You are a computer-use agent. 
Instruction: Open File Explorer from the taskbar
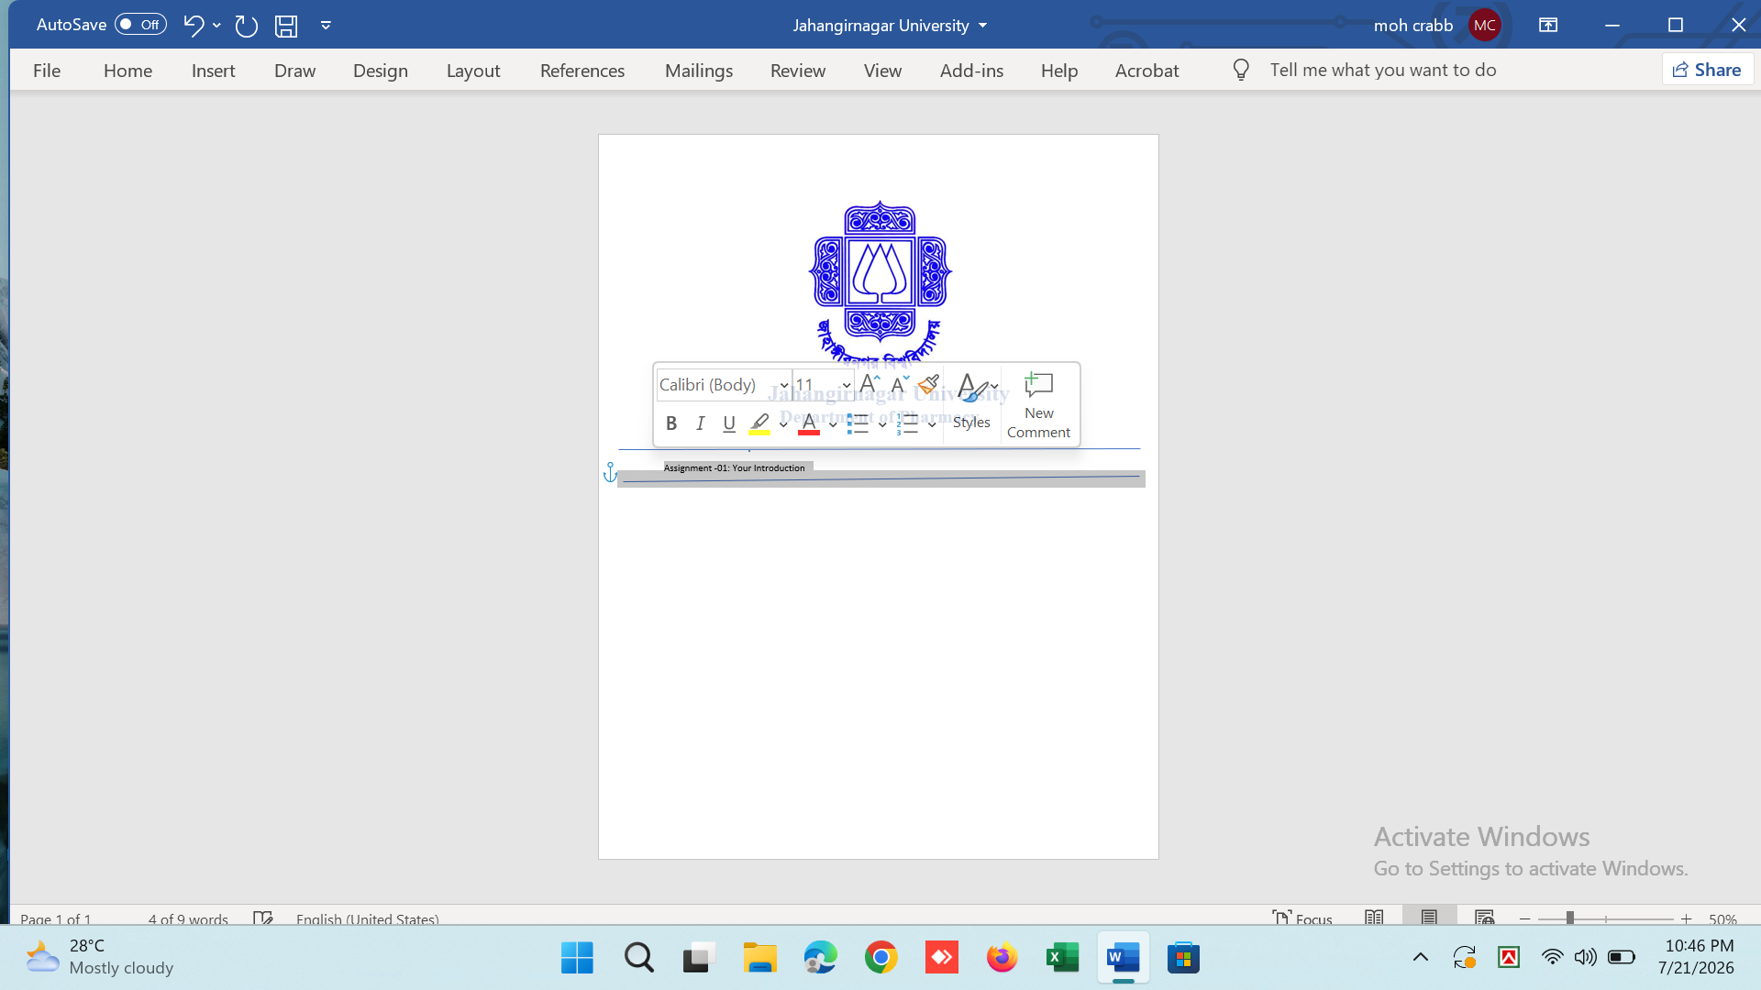759,958
